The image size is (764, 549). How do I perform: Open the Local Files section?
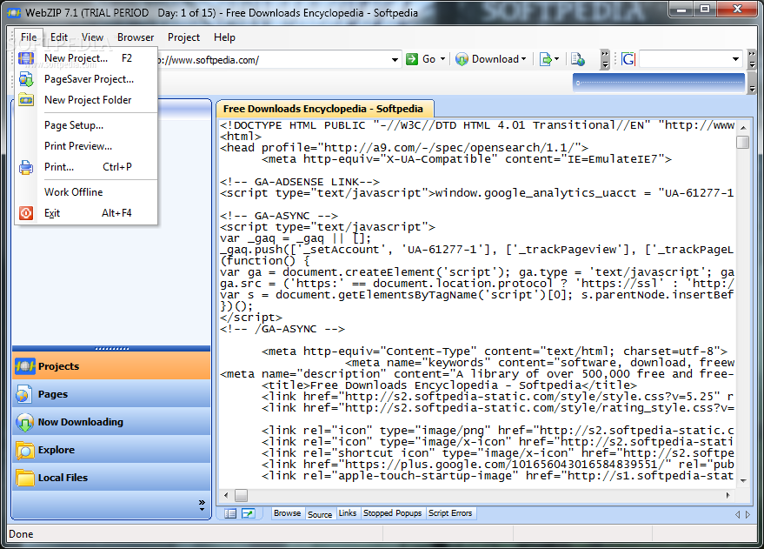[x=111, y=478]
